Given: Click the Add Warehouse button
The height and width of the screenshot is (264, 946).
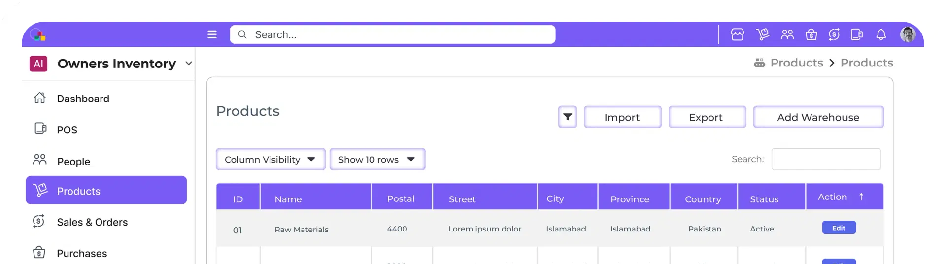Looking at the screenshot, I should coord(818,117).
